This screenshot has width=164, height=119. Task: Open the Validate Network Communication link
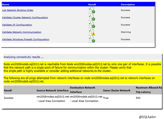pos(22,32)
